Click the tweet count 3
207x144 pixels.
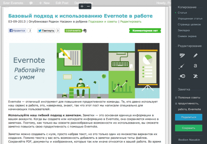(58, 31)
